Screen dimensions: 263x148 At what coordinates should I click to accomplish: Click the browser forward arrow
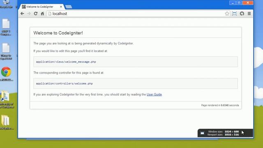click(x=29, y=14)
